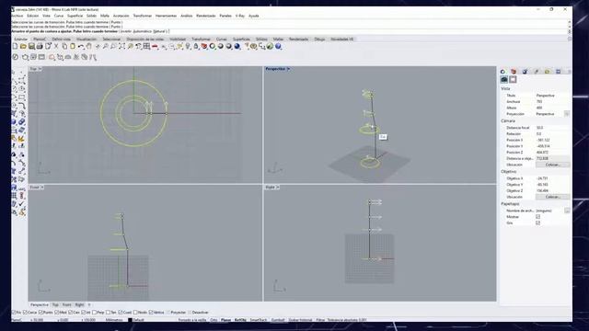Click the Cut scissors icon
589x331 pixels.
(x=56, y=46)
